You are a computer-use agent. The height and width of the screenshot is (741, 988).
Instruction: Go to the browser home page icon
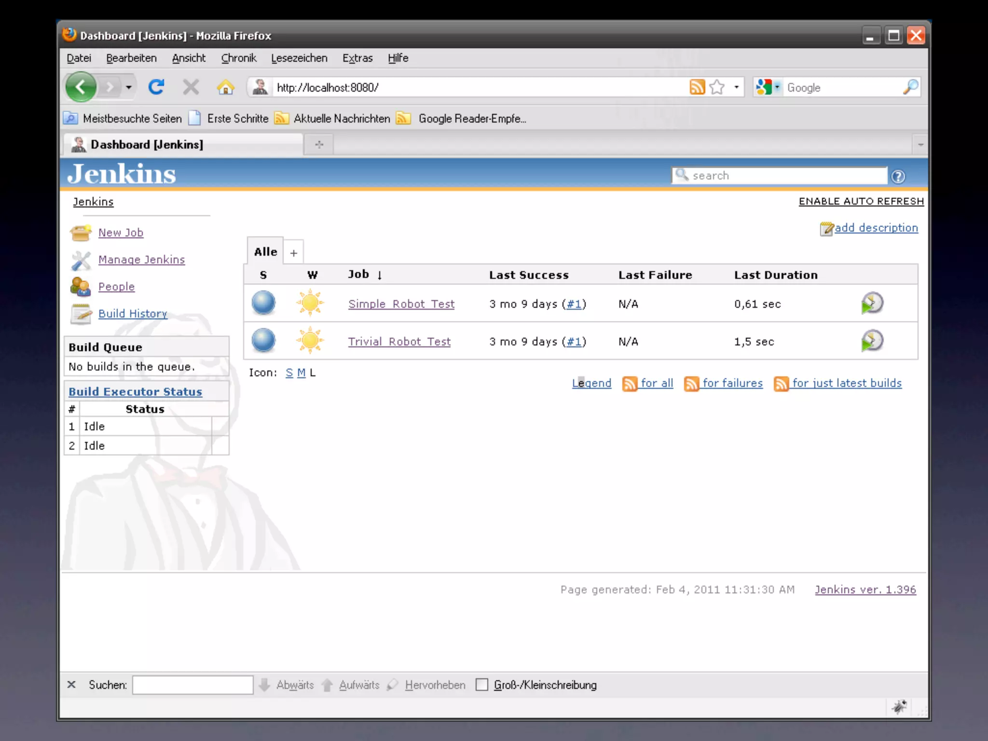pyautogui.click(x=225, y=88)
